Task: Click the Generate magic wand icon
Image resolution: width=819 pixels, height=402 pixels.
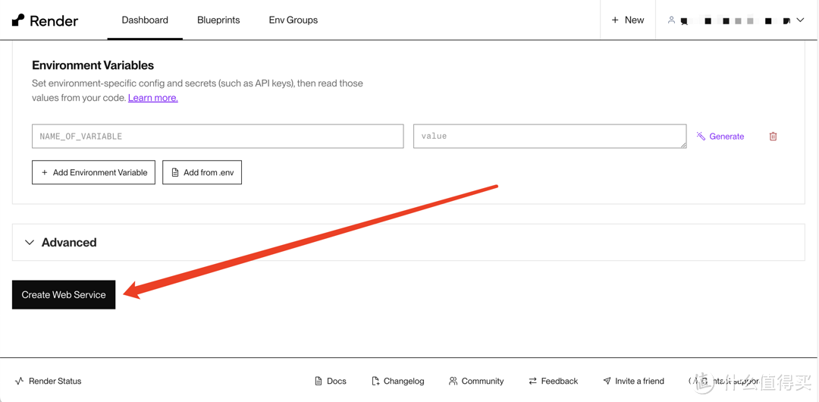Action: [x=701, y=137]
